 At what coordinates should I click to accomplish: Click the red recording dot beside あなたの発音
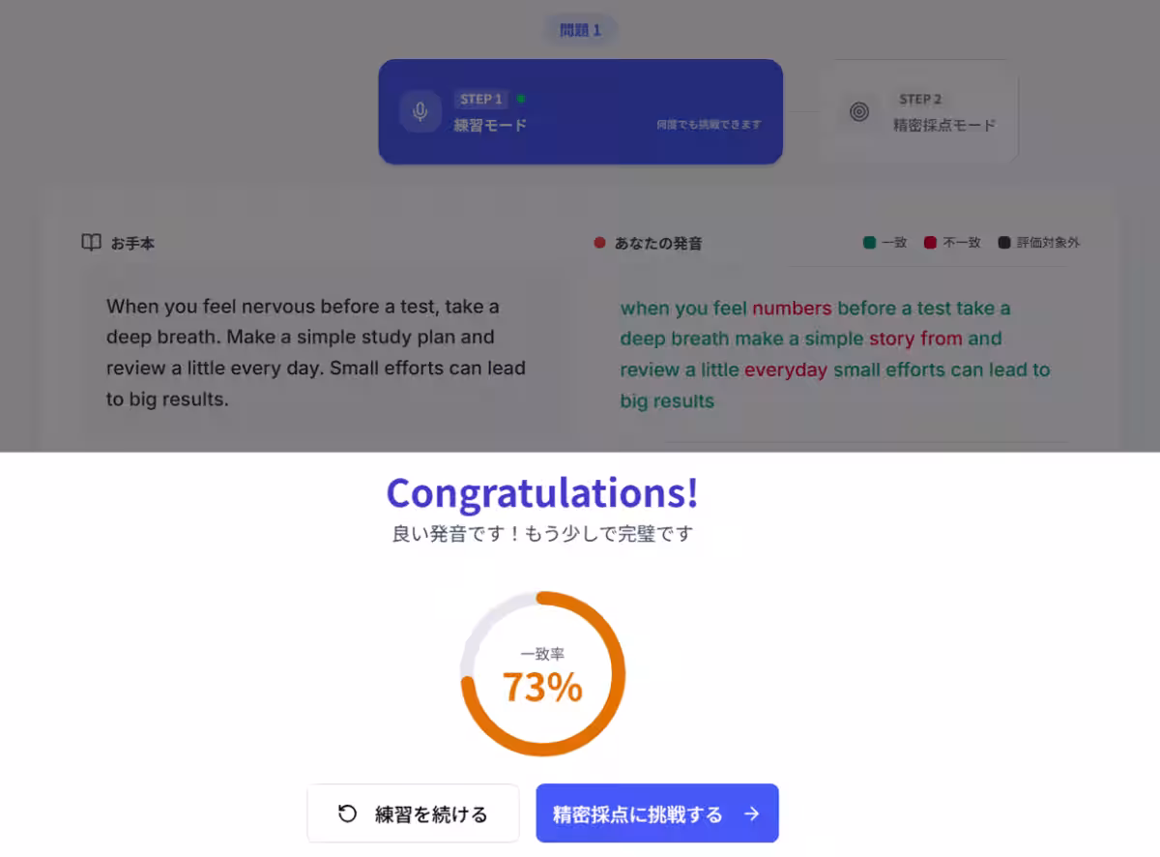point(599,243)
